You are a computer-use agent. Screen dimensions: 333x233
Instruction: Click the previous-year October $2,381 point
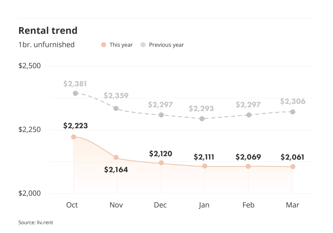[75, 93]
